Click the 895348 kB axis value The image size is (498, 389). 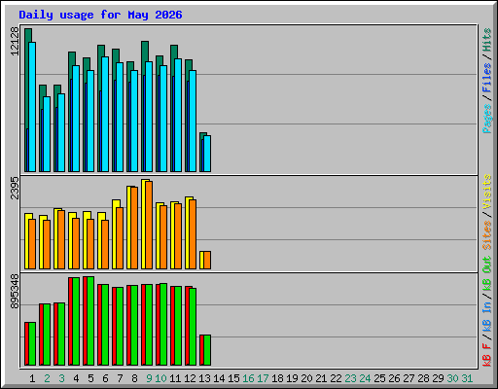15,291
